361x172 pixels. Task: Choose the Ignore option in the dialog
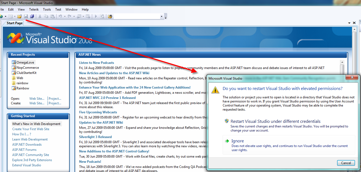pyautogui.click(x=289, y=145)
